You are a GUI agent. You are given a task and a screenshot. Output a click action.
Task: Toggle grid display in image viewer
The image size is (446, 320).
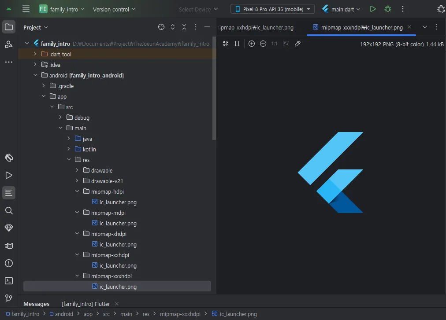[x=237, y=44]
